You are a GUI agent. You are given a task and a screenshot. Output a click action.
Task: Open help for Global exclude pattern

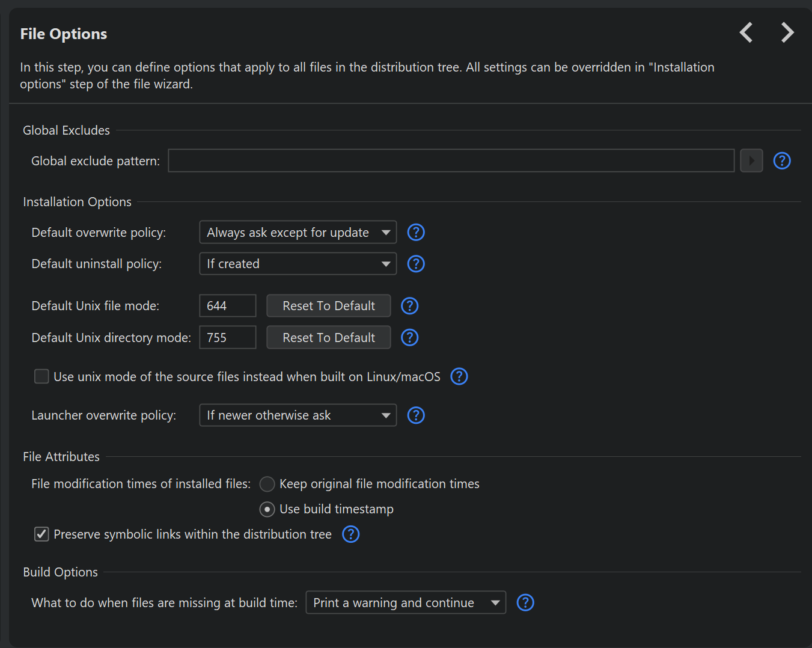point(781,161)
